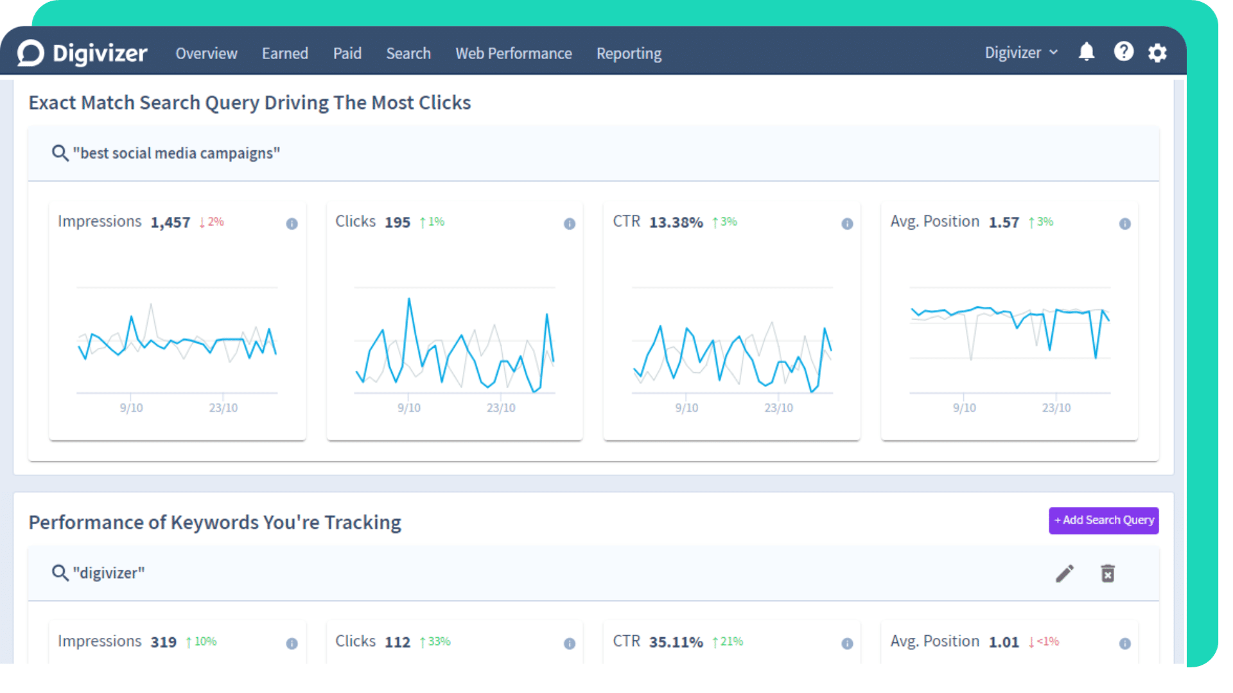Screen dimensions: 1233x693
Task: Expand the Digivizer account dropdown
Action: [1021, 53]
